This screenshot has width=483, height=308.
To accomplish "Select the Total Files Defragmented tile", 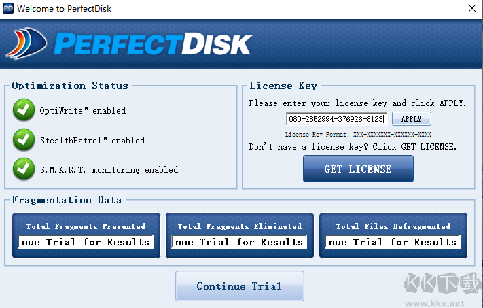I will 393,226.
